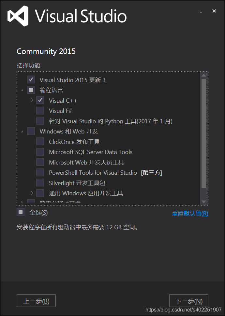Uncheck the Visual C++ checkbox
225x316 pixels.
click(40, 100)
